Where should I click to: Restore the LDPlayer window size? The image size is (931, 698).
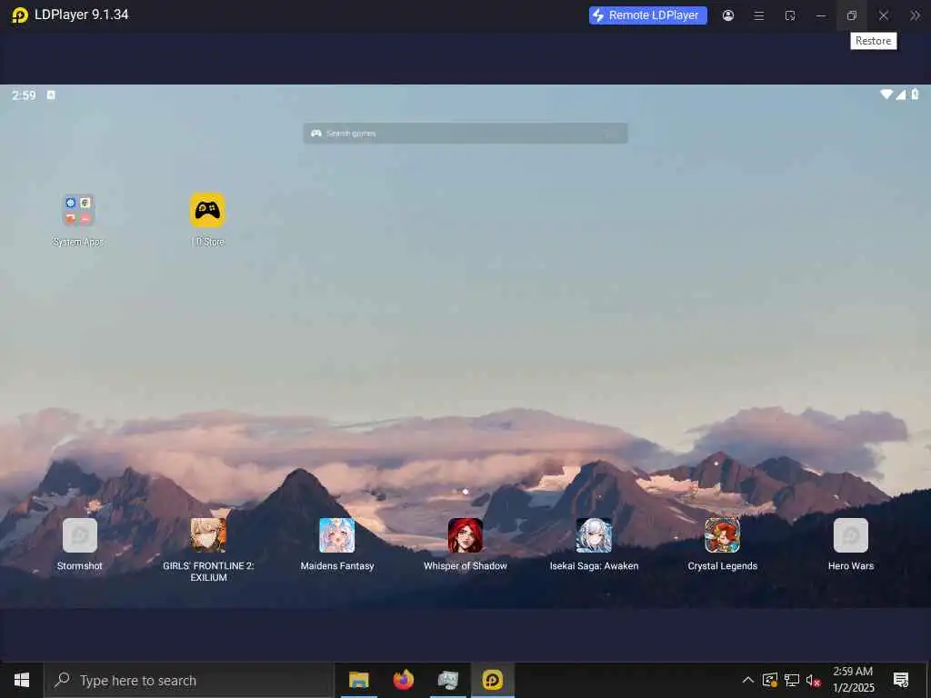(x=851, y=15)
